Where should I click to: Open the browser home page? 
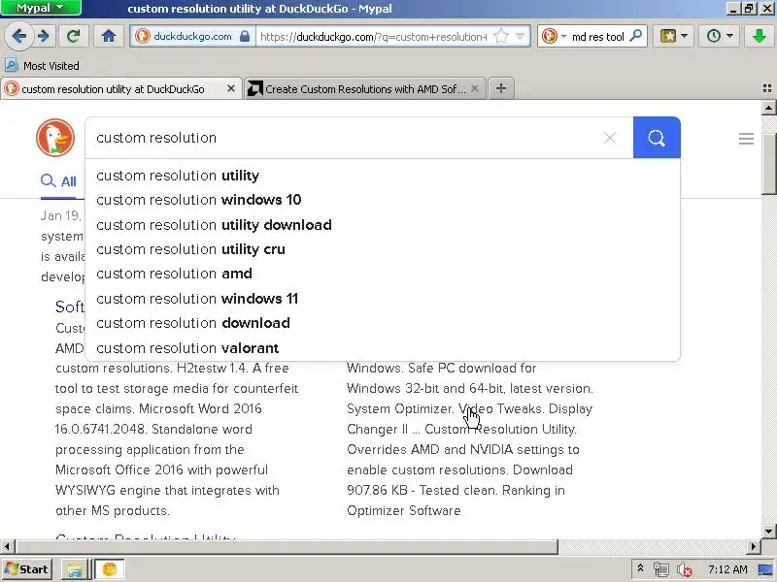click(x=109, y=36)
